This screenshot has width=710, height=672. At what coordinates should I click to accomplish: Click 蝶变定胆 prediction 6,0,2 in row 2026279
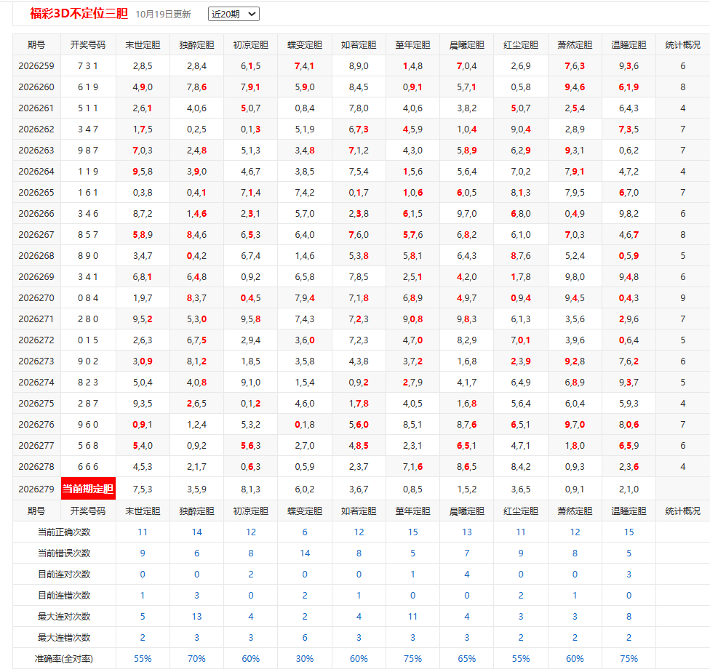[x=305, y=489]
